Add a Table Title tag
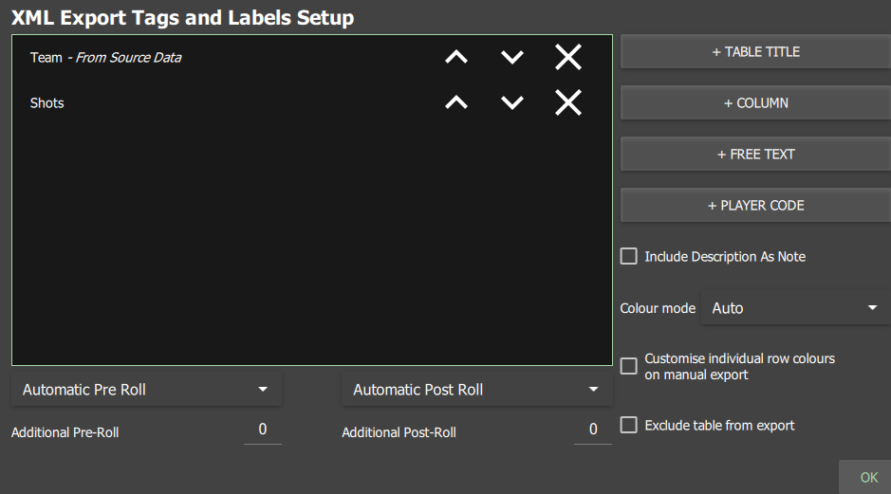Viewport: 891px width, 494px height. pos(755,51)
